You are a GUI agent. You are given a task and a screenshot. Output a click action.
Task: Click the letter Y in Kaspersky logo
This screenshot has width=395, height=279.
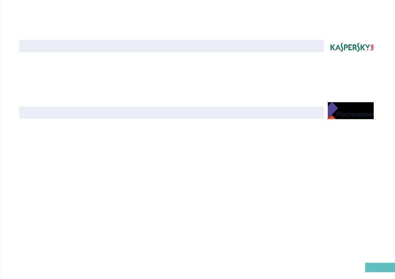coord(367,47)
